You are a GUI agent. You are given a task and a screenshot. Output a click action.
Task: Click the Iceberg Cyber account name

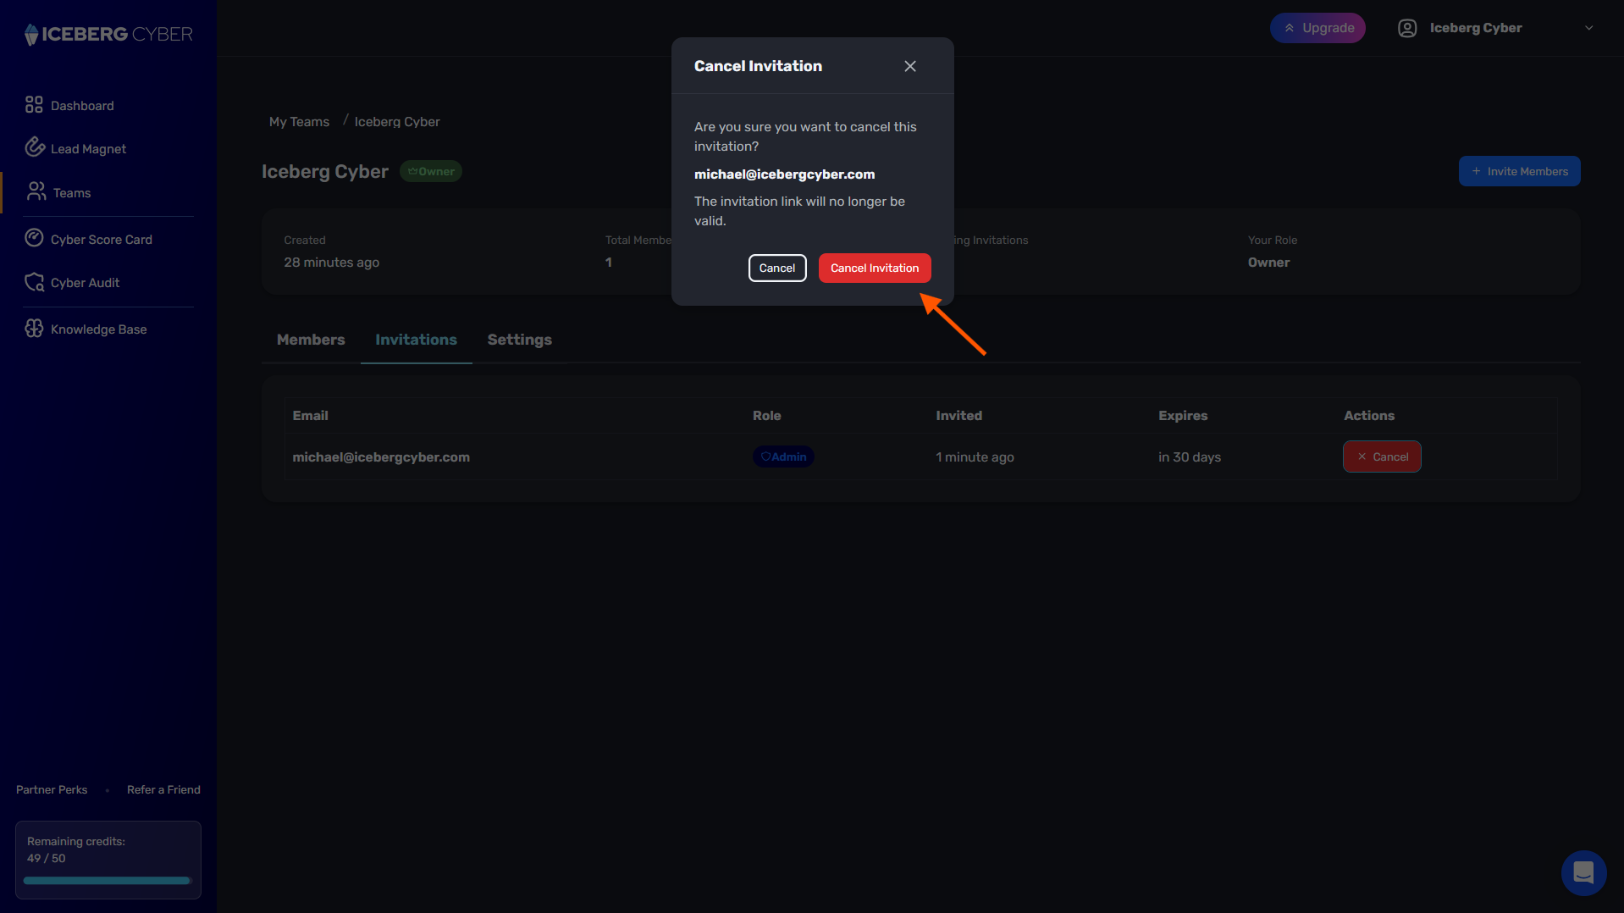(1476, 28)
